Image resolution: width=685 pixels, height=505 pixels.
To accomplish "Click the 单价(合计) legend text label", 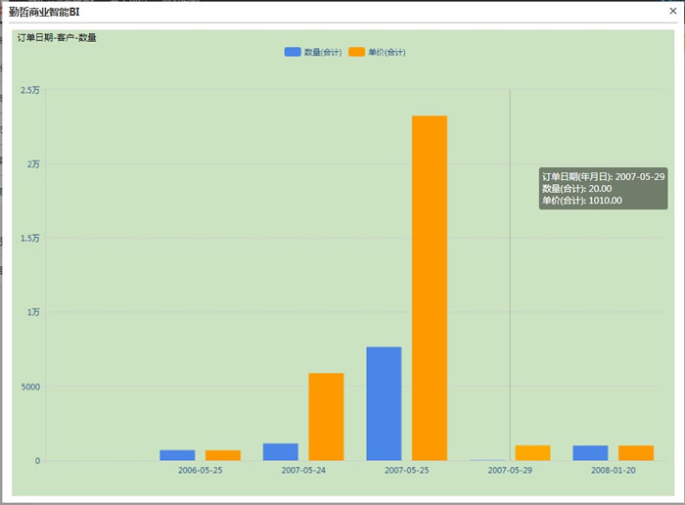I will (x=387, y=52).
